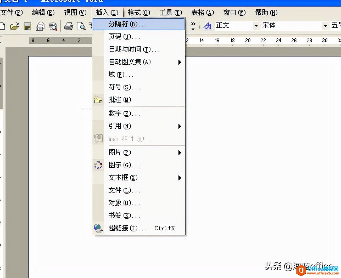
Task: Choose 页码(U)... menu entry
Action: tap(139, 37)
